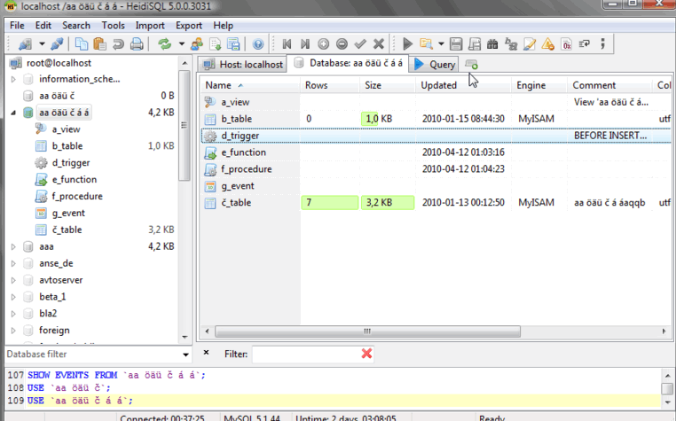
Task: Expand the bla2 database node
Action: 13,313
